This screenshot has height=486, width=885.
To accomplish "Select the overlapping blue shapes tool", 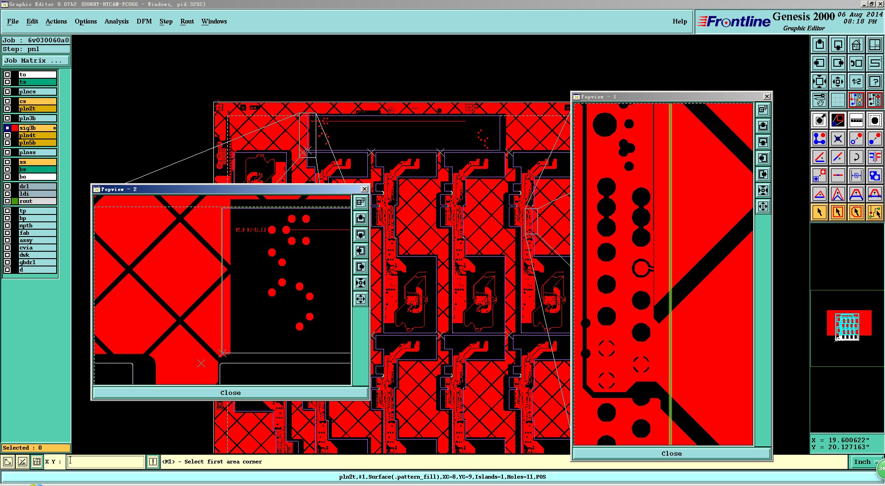I will point(875,175).
